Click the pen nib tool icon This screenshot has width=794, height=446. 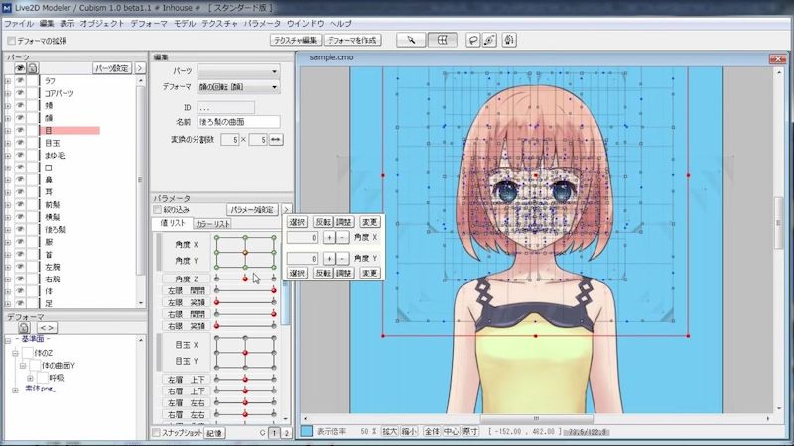(509, 40)
